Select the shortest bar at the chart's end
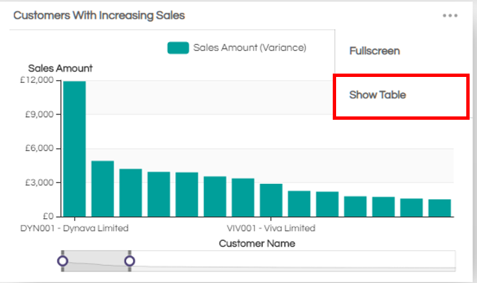 point(439,208)
